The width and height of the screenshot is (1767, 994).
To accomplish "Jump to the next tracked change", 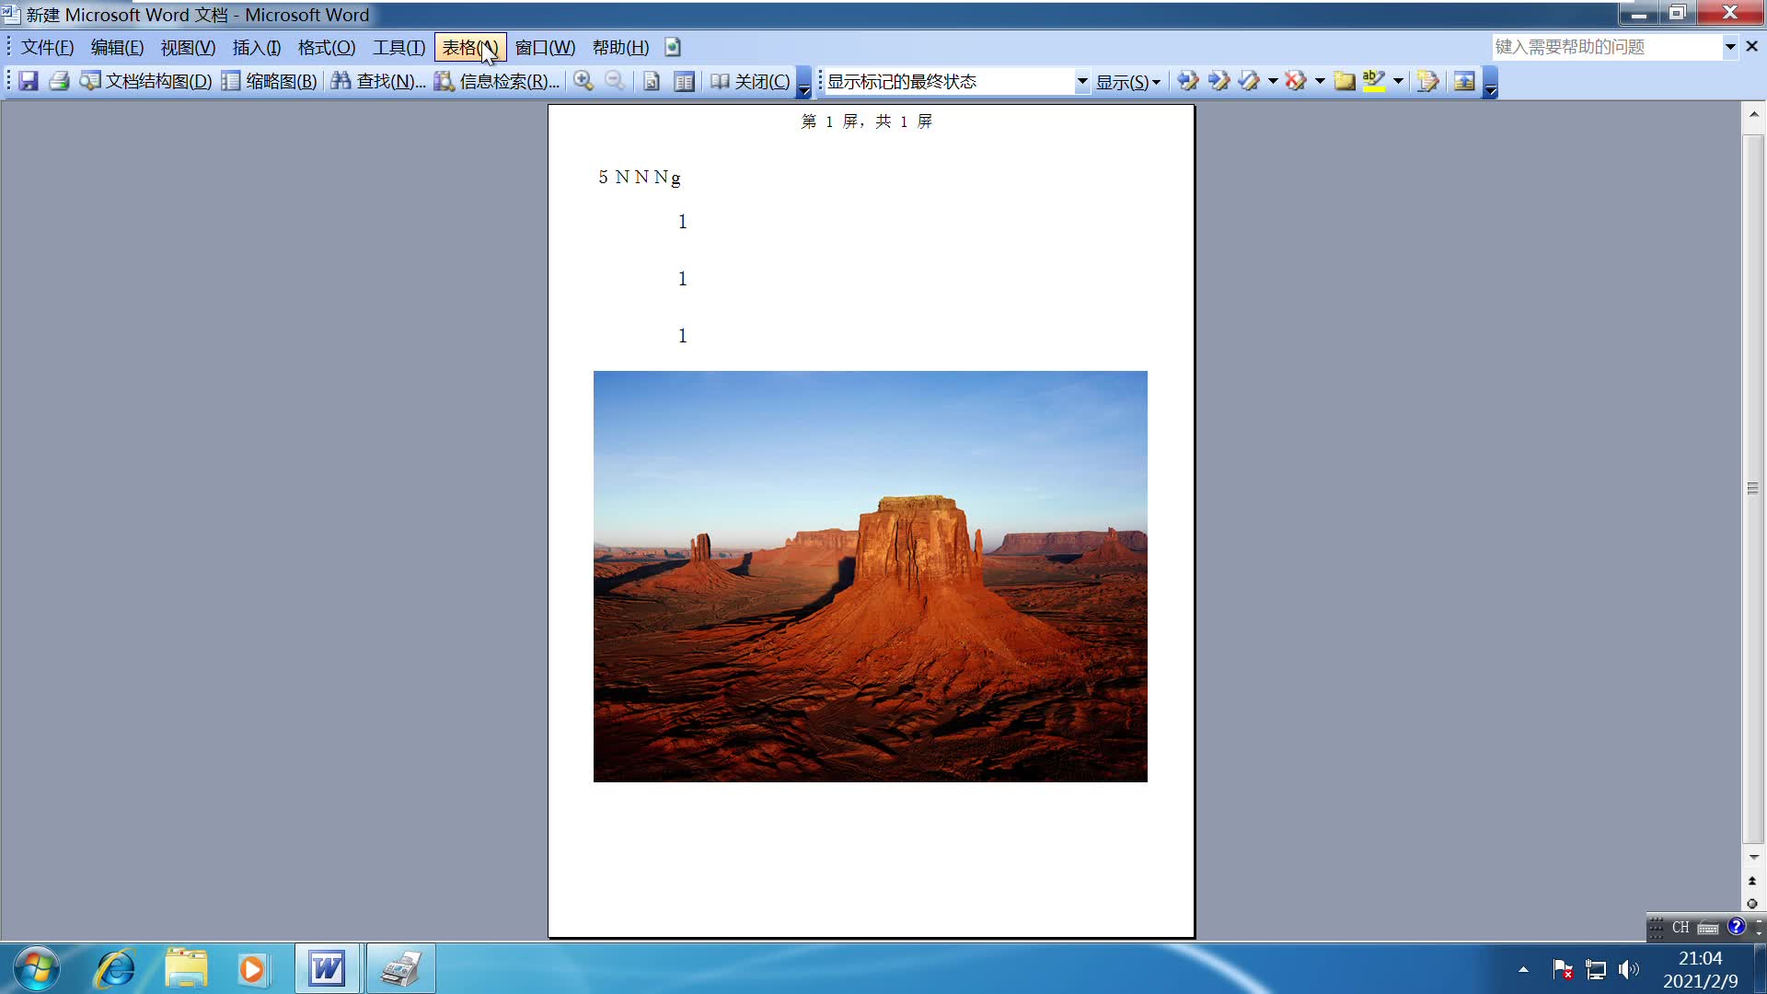I will (1218, 81).
